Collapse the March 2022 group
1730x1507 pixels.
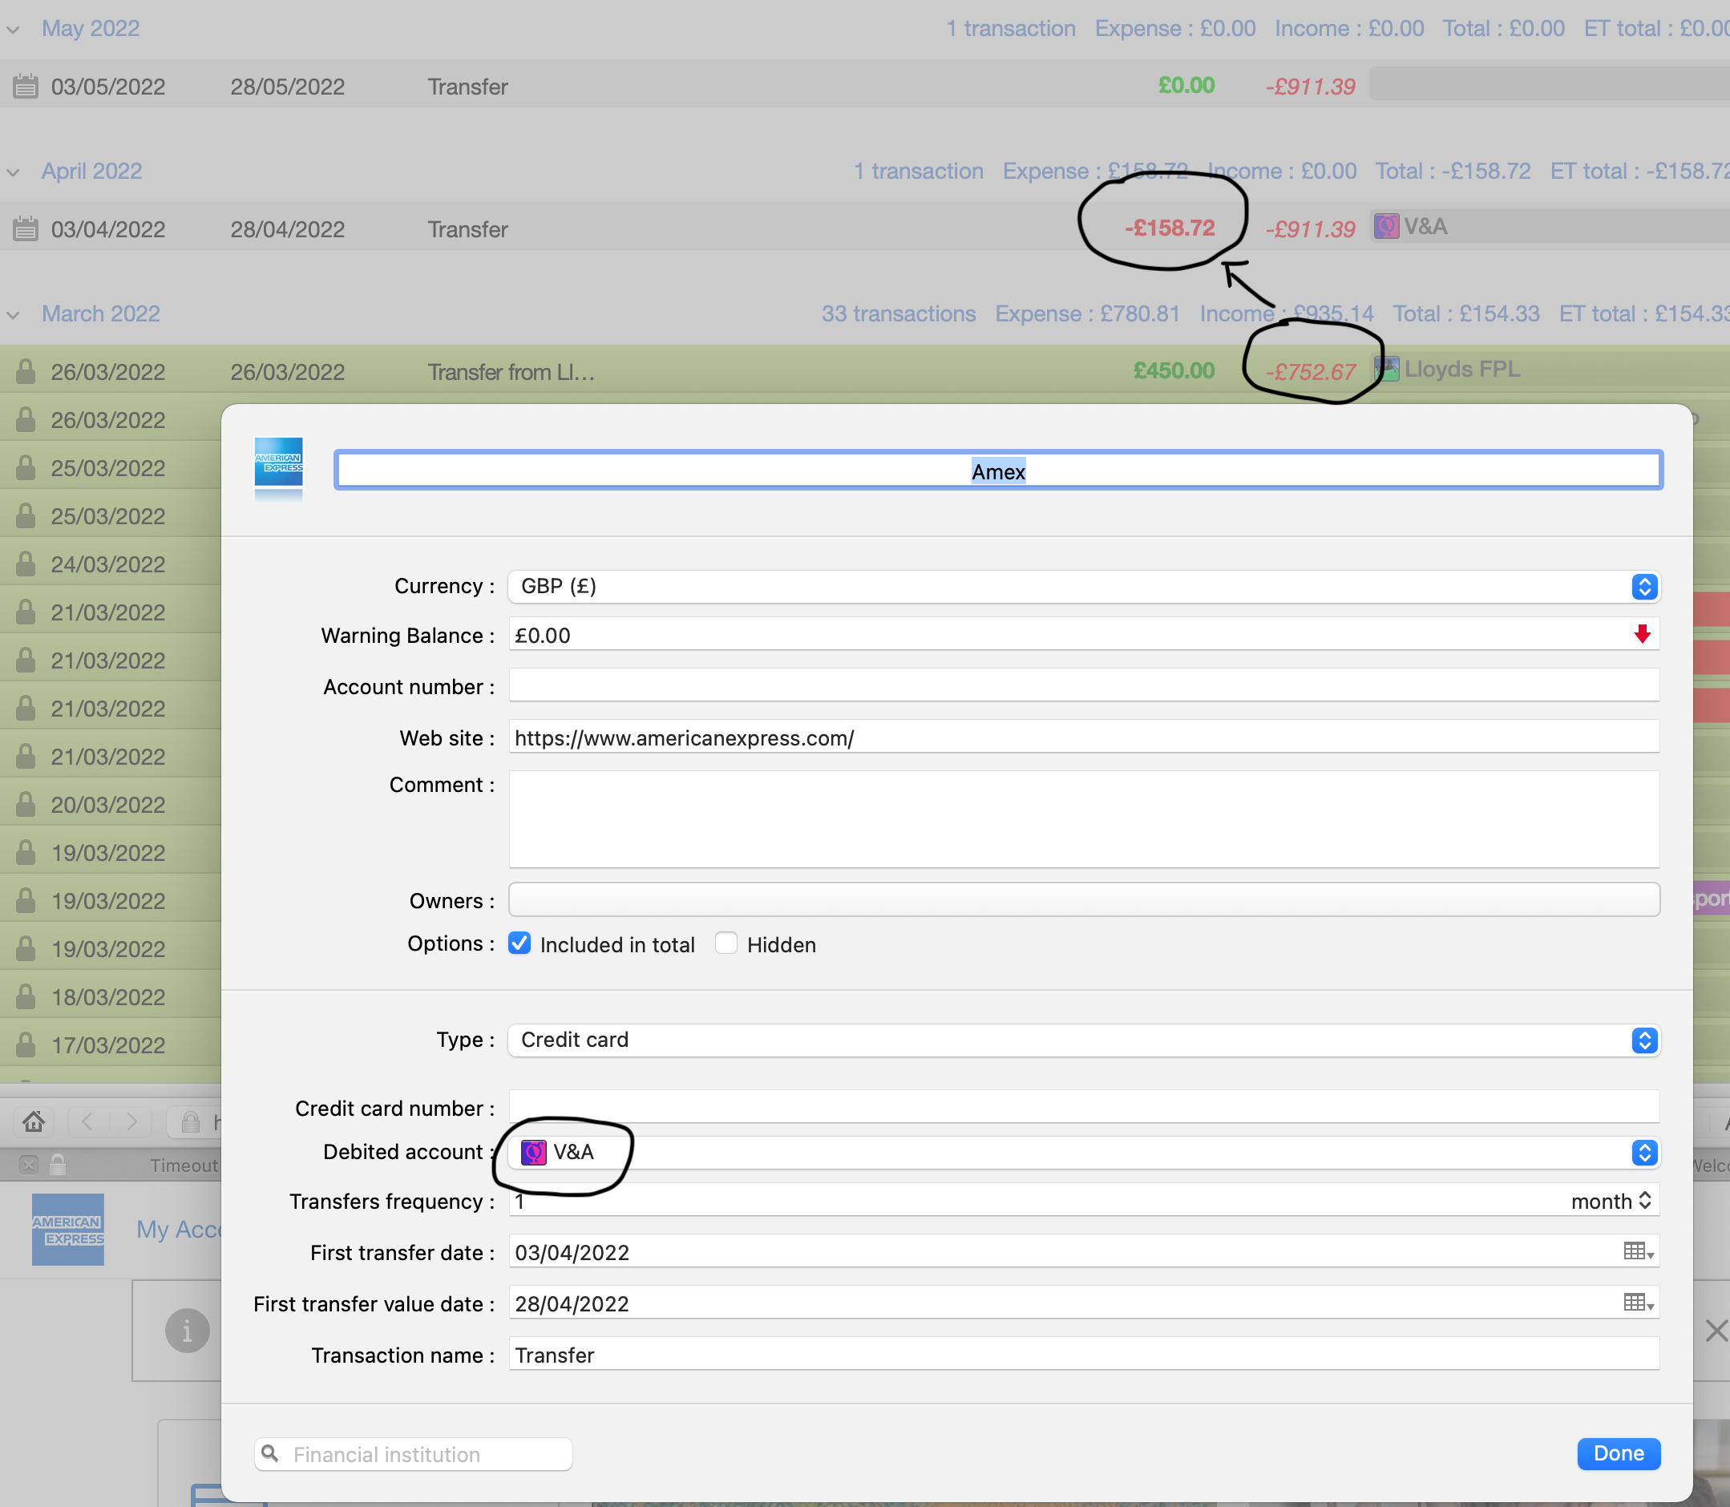pos(13,315)
